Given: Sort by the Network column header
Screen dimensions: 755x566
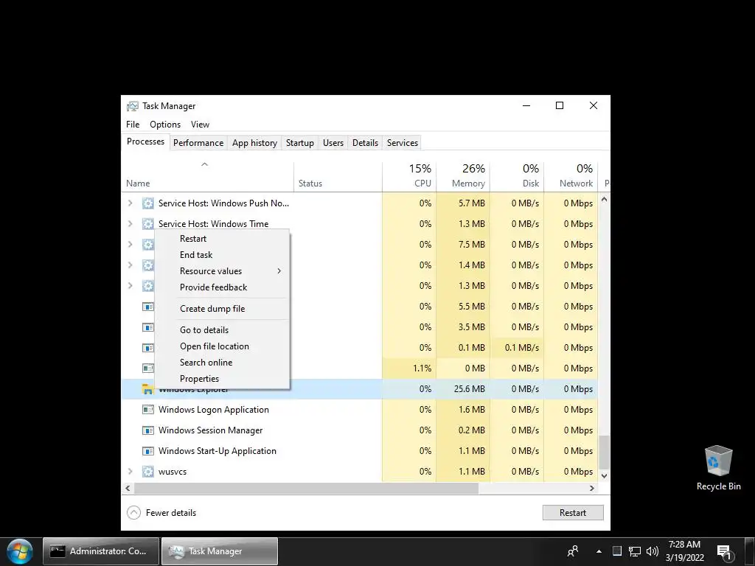Looking at the screenshot, I should tap(571, 176).
